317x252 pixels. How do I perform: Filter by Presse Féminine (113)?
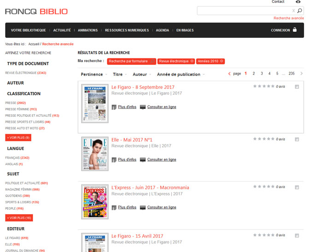(x=21, y=109)
